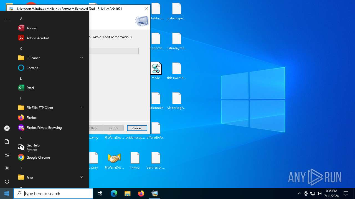Open the clock showing 7:36 PM
Screen dimensions: 355x199
pyautogui.click(x=331, y=193)
